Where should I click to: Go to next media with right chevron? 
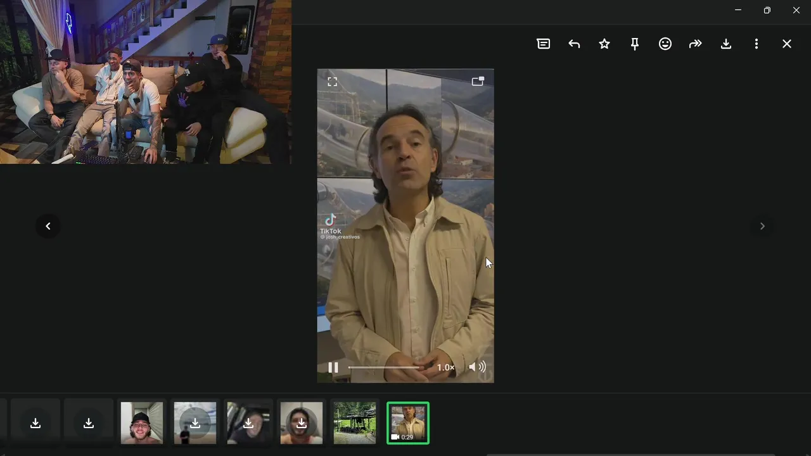click(762, 226)
